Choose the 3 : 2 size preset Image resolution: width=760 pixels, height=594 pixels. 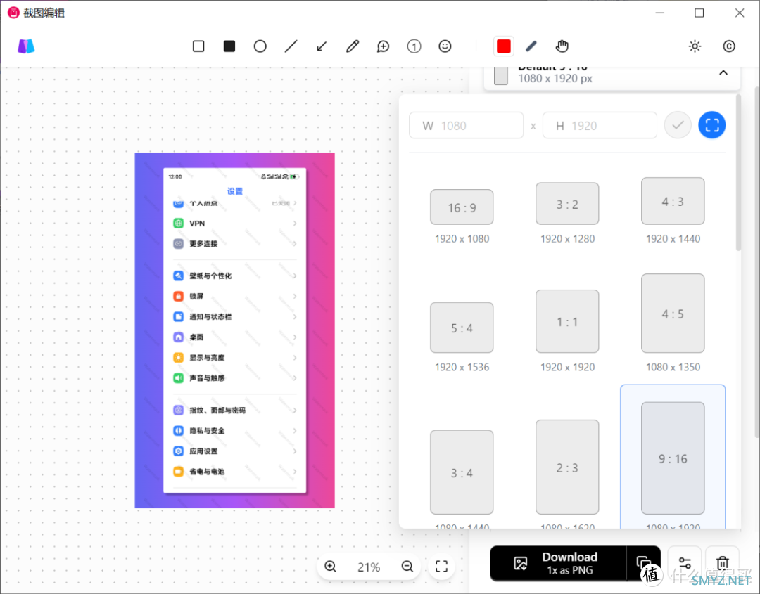click(568, 204)
